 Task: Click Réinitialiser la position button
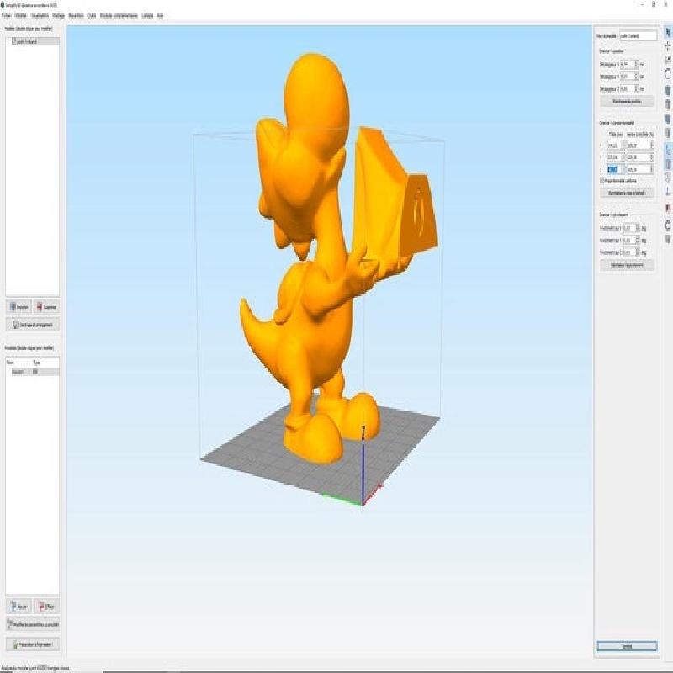tap(627, 102)
